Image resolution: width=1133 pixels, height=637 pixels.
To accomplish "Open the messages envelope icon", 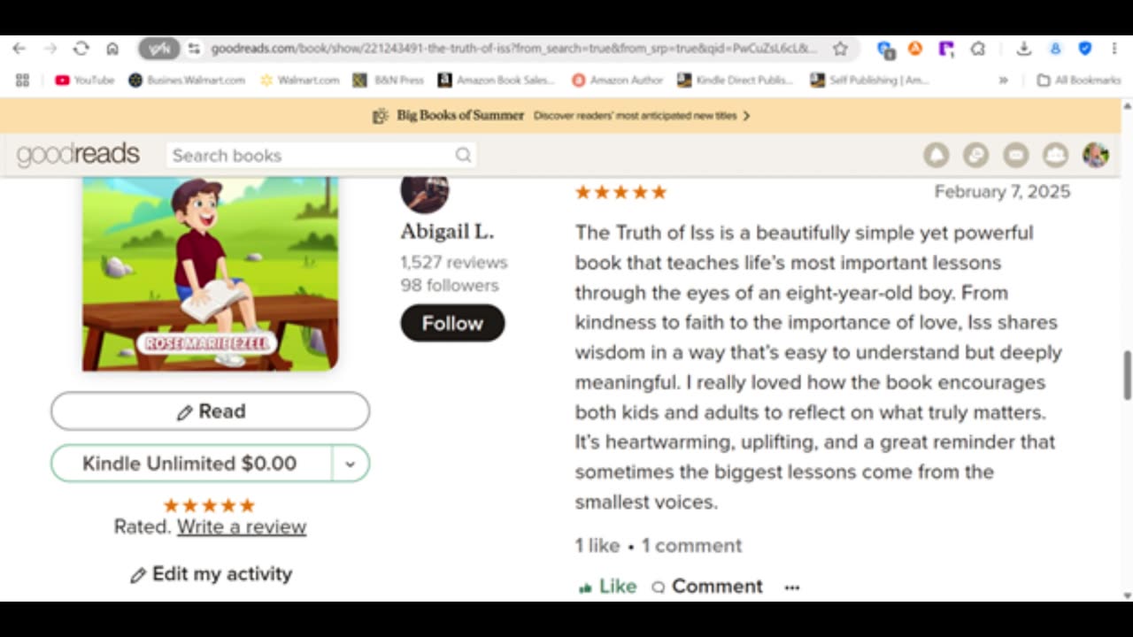I will click(x=1015, y=156).
